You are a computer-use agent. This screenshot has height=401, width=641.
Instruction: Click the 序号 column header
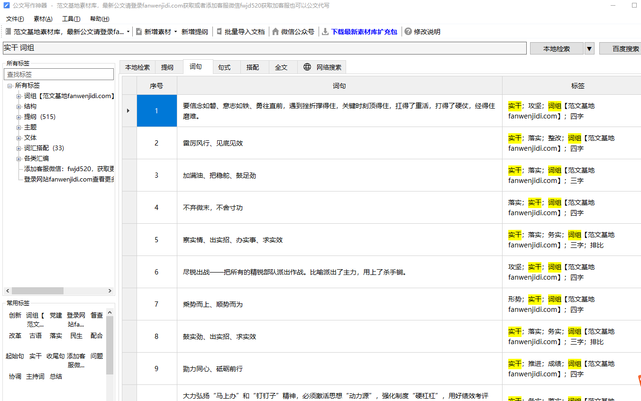click(157, 86)
